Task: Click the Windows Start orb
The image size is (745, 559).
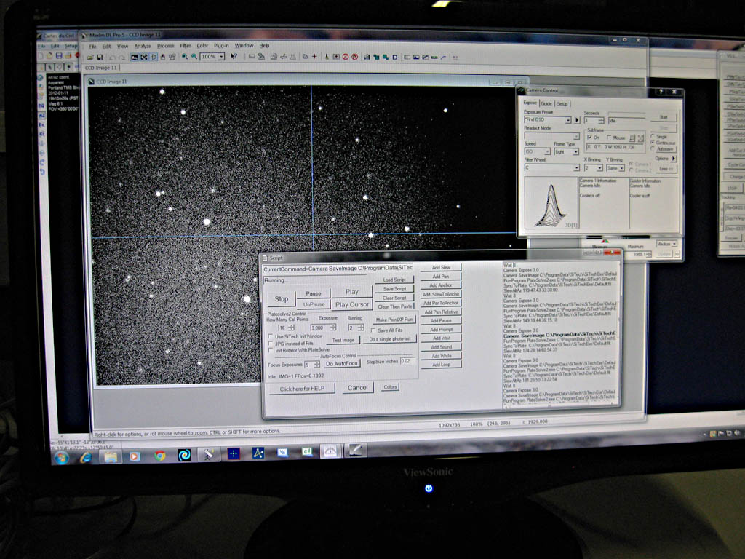Action: click(x=61, y=458)
